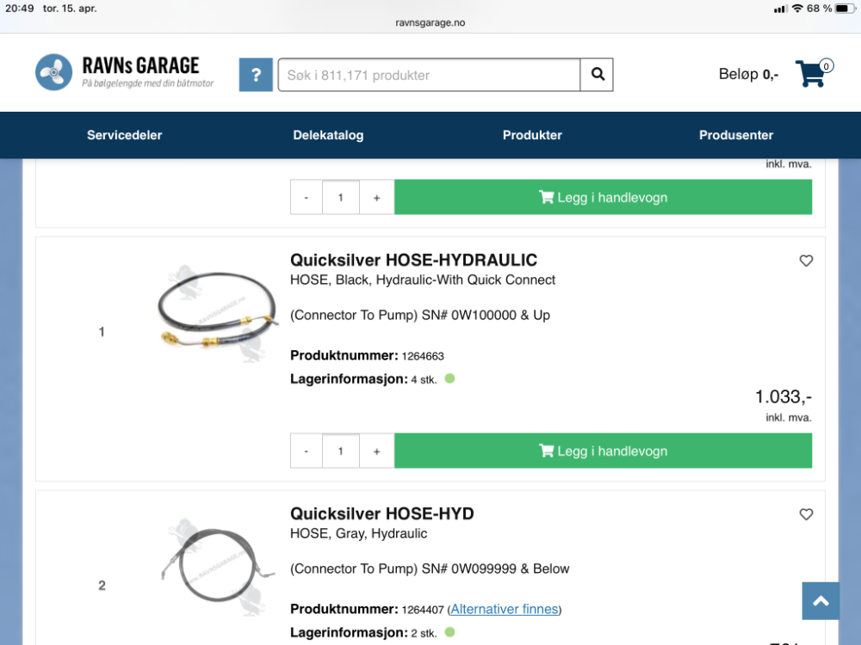Decrease quantity for HOSE-HYDRAULIC with minus
Viewport: 861px width, 645px height.
[307, 451]
